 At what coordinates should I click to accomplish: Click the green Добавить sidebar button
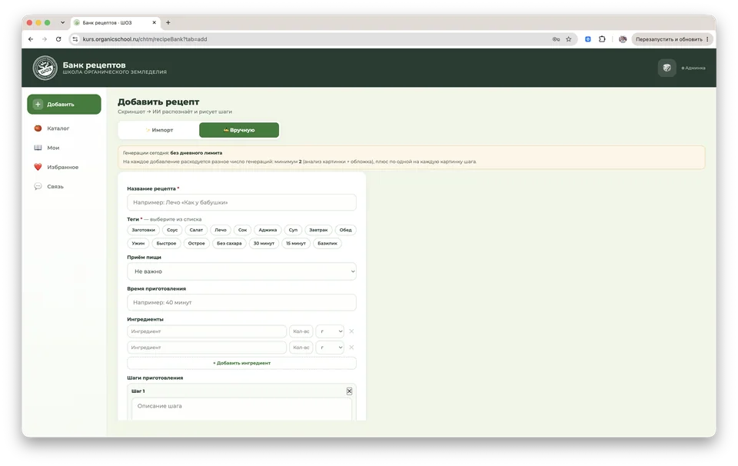click(64, 104)
